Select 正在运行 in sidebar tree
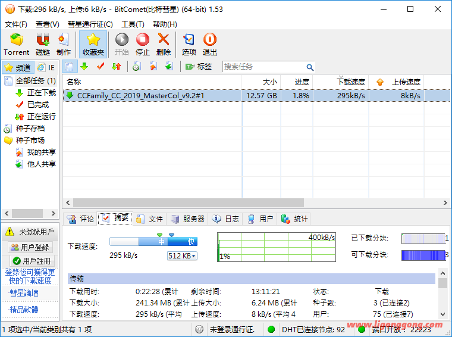The width and height of the screenshot is (452, 337). [x=41, y=116]
